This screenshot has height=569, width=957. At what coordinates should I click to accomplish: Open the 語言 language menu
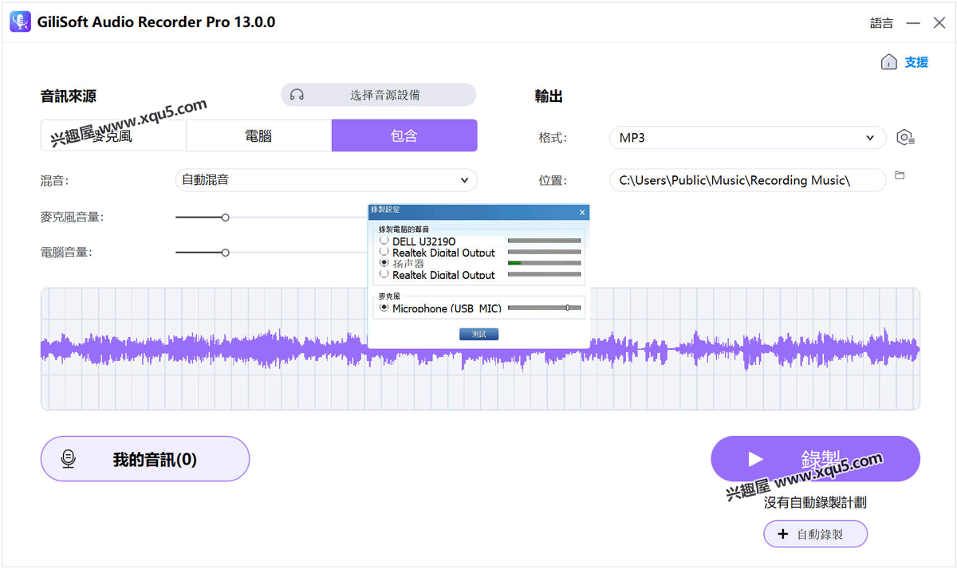coord(881,23)
